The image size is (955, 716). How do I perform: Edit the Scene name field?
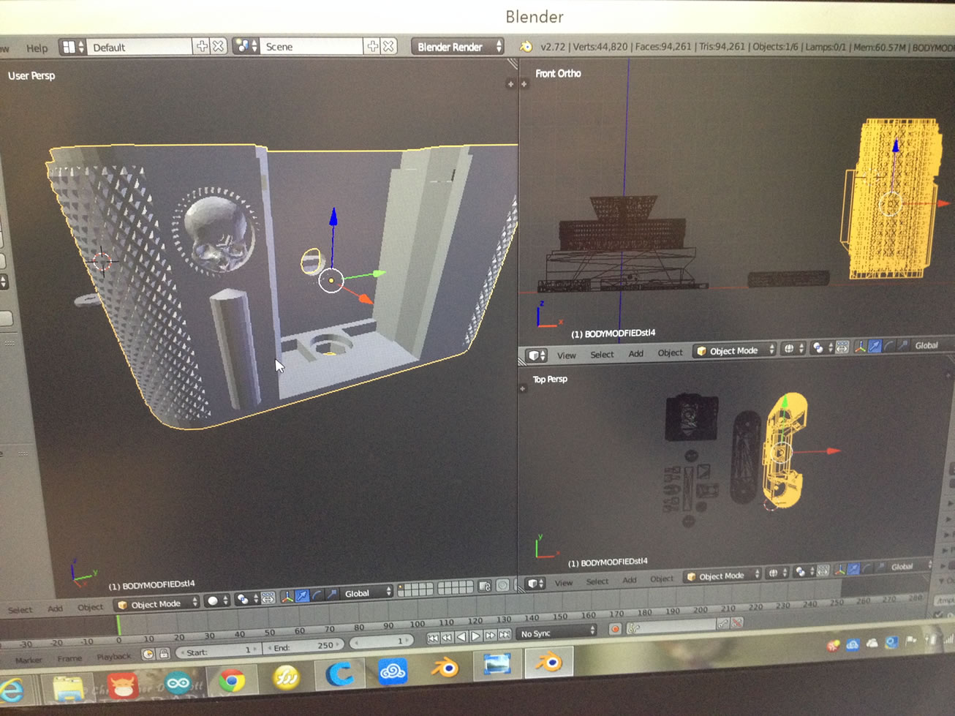[312, 46]
